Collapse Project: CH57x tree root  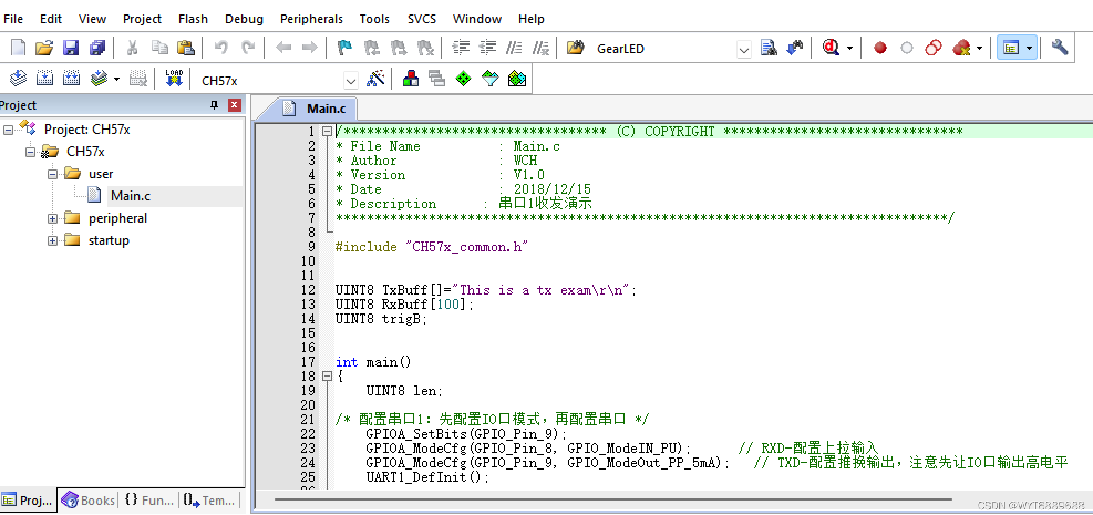(8, 130)
